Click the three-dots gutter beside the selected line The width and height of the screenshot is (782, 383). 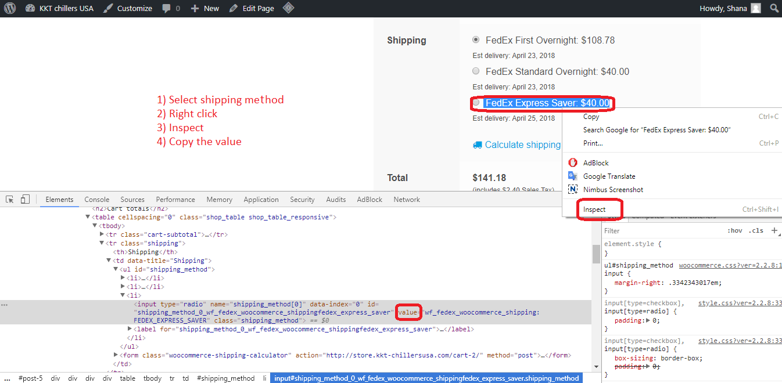click(5, 305)
